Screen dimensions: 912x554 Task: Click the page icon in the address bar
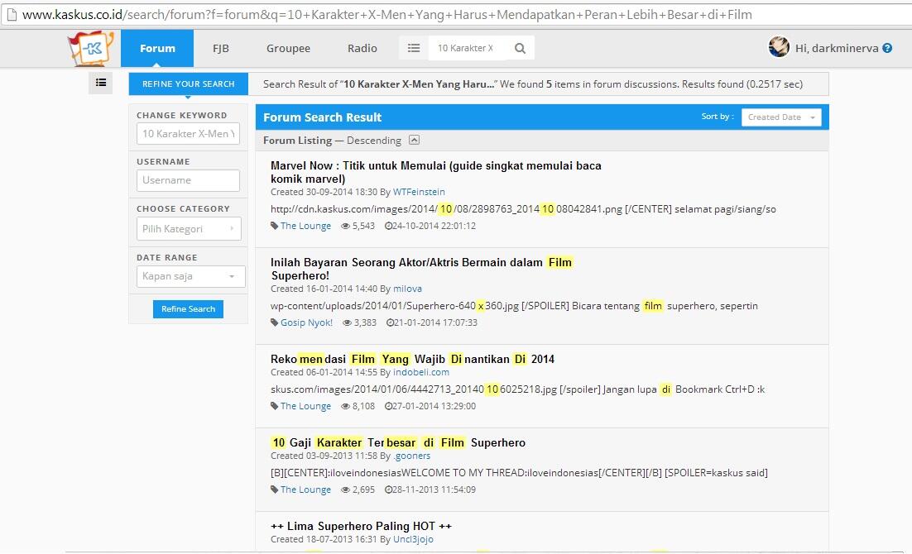click(11, 15)
